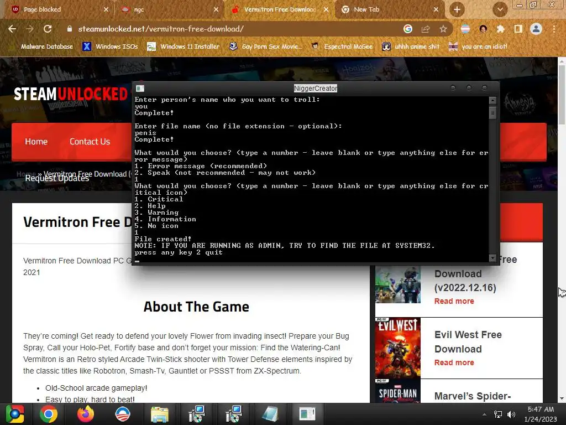Open the you are an idiot! bookmark
566x425 pixels.
478,46
